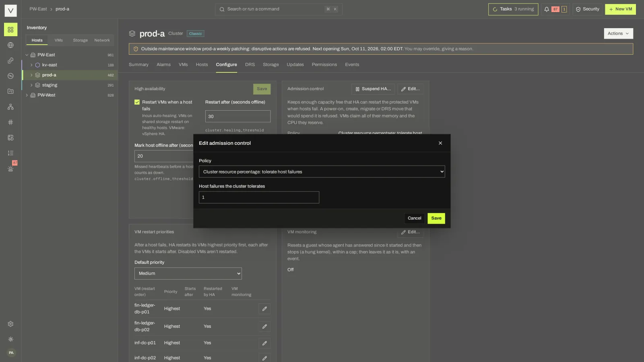Open the folder chart icon in sidebar

(10, 91)
